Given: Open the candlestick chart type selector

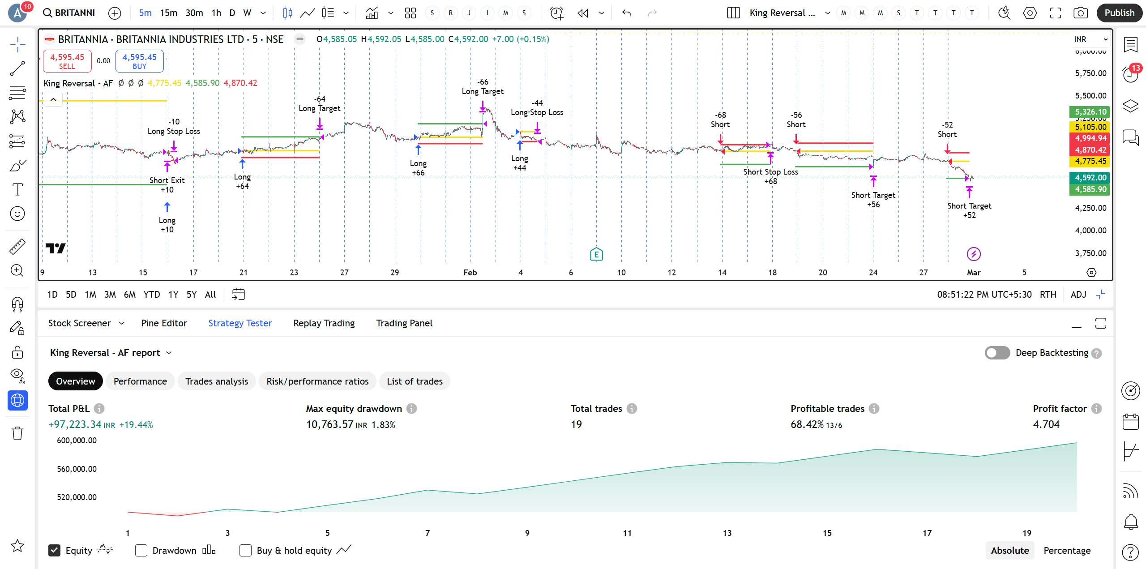Looking at the screenshot, I should pyautogui.click(x=287, y=13).
